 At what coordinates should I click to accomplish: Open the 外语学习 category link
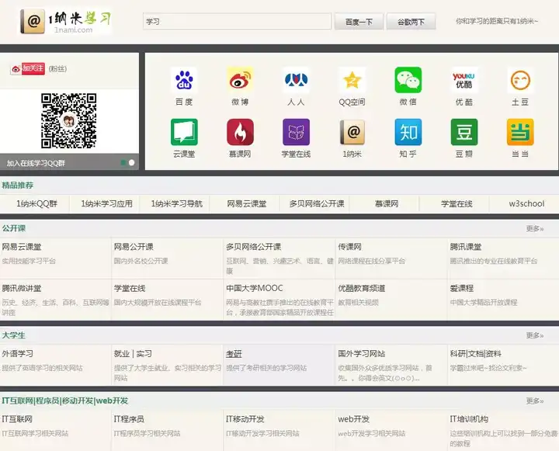pos(17,354)
